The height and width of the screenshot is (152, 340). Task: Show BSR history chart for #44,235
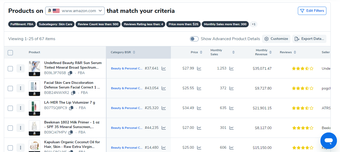pyautogui.click(x=164, y=128)
